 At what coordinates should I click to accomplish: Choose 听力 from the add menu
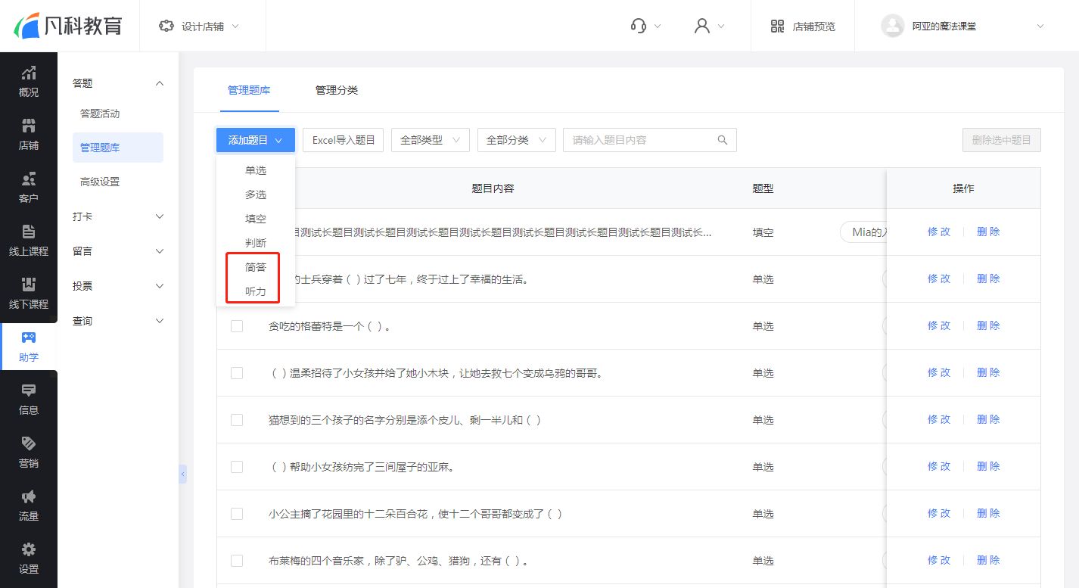click(x=256, y=291)
